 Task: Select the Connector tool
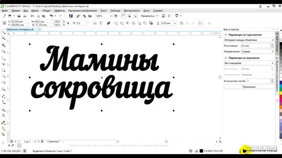click(3, 102)
